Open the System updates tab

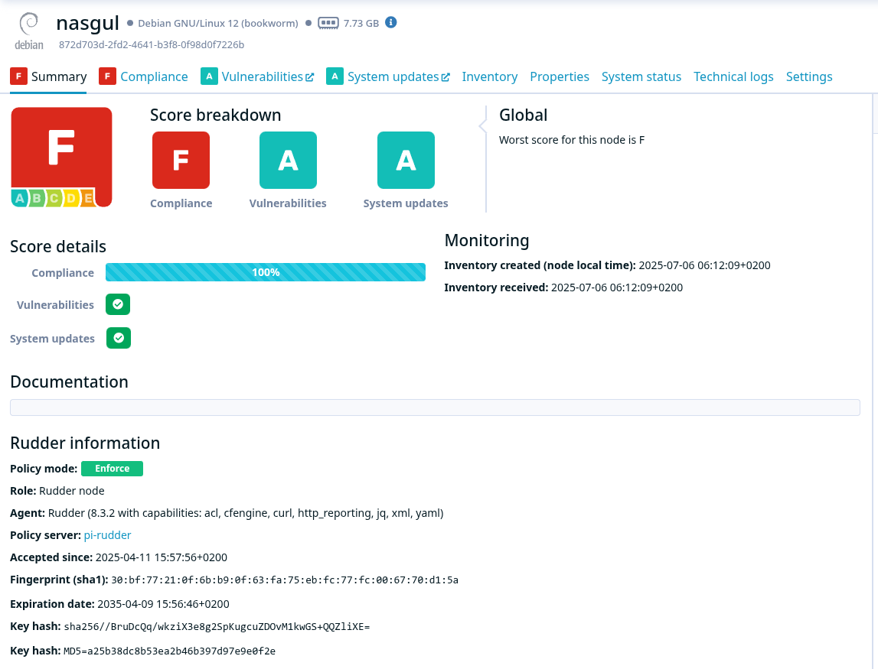[388, 76]
